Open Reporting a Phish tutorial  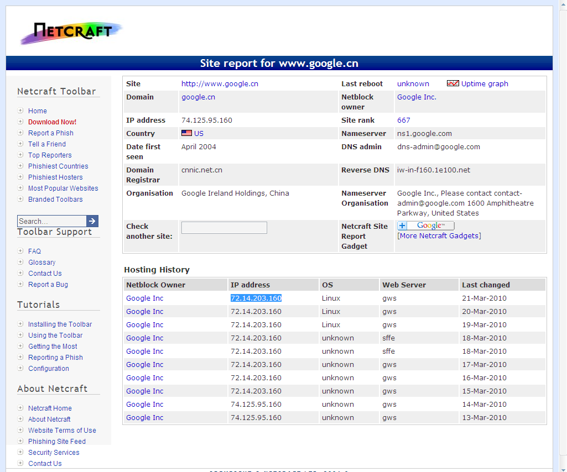click(x=56, y=358)
